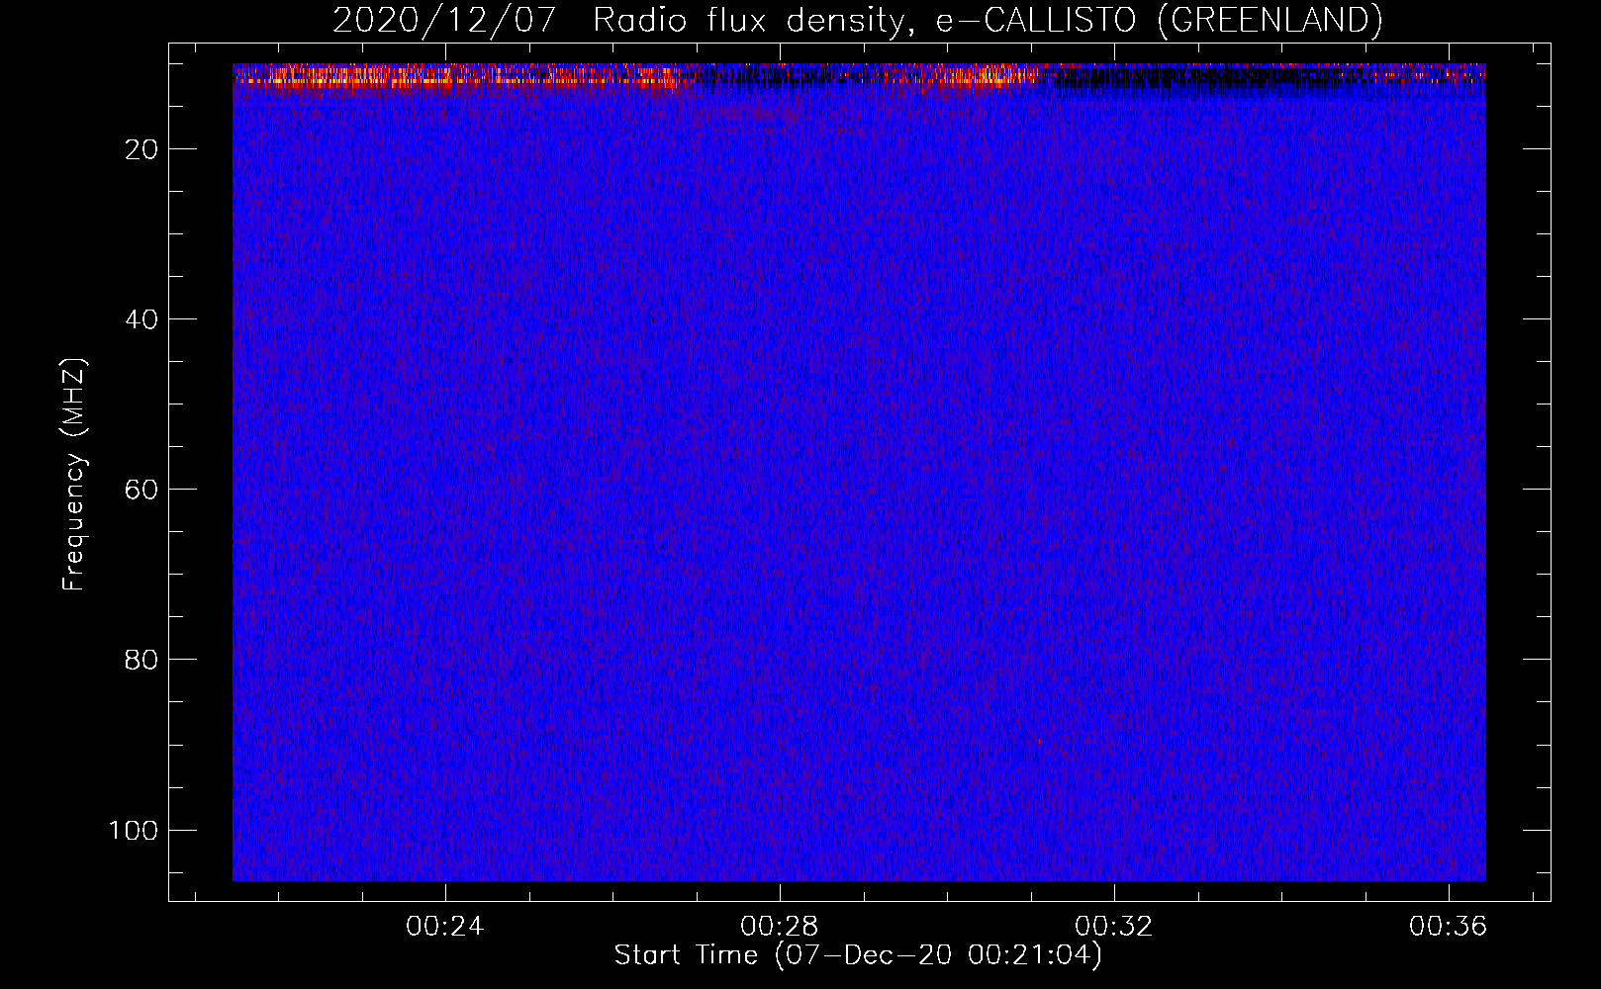This screenshot has width=1601, height=989.
Task: Click the frequency tick label '80'
Action: click(141, 660)
